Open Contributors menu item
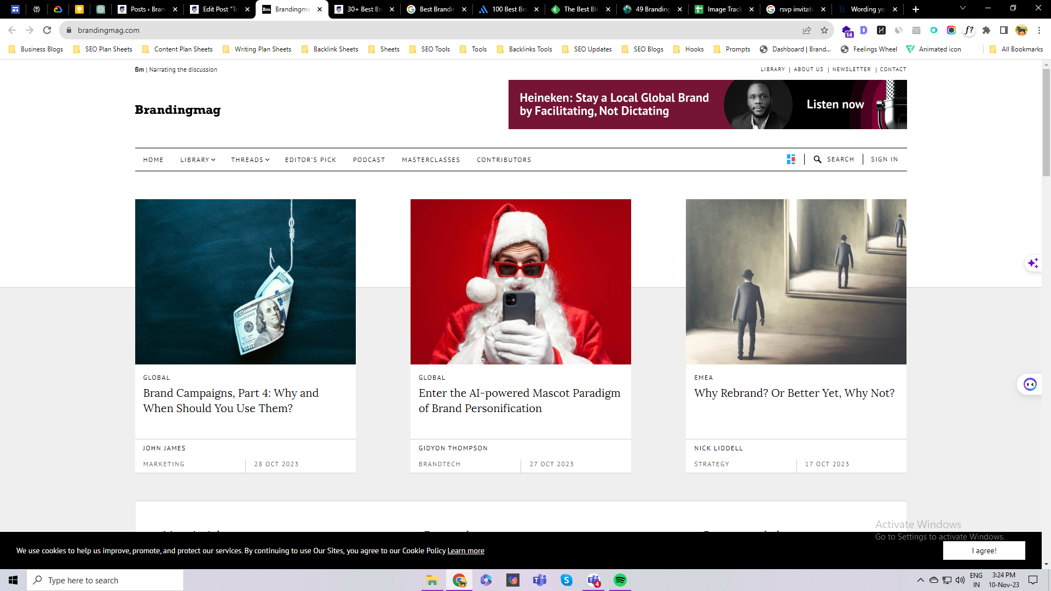The height and width of the screenshot is (591, 1051). point(504,160)
